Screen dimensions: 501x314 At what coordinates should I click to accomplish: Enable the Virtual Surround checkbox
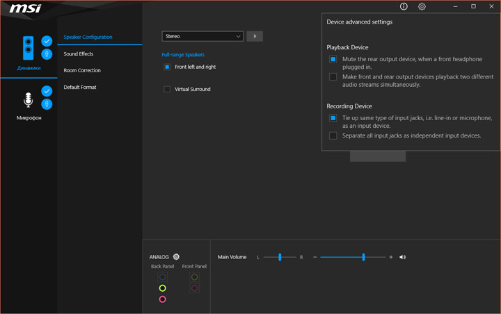coord(167,90)
